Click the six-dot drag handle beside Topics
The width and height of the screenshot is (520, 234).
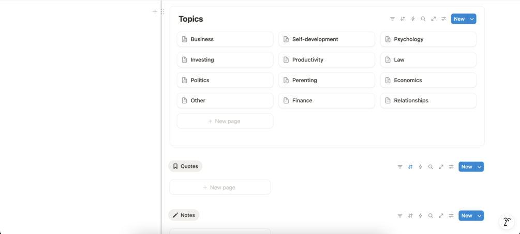(162, 11)
